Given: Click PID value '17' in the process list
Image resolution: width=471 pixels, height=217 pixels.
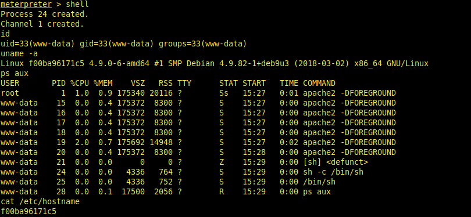Looking at the screenshot, I should (x=61, y=122).
